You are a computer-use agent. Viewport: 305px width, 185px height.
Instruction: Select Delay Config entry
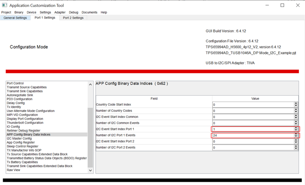[16, 103]
